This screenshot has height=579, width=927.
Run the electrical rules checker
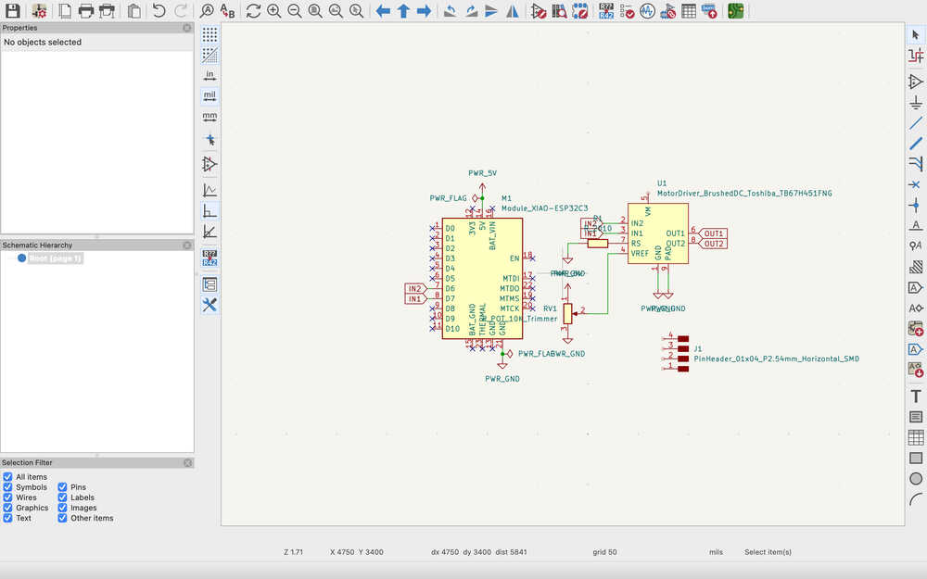627,11
